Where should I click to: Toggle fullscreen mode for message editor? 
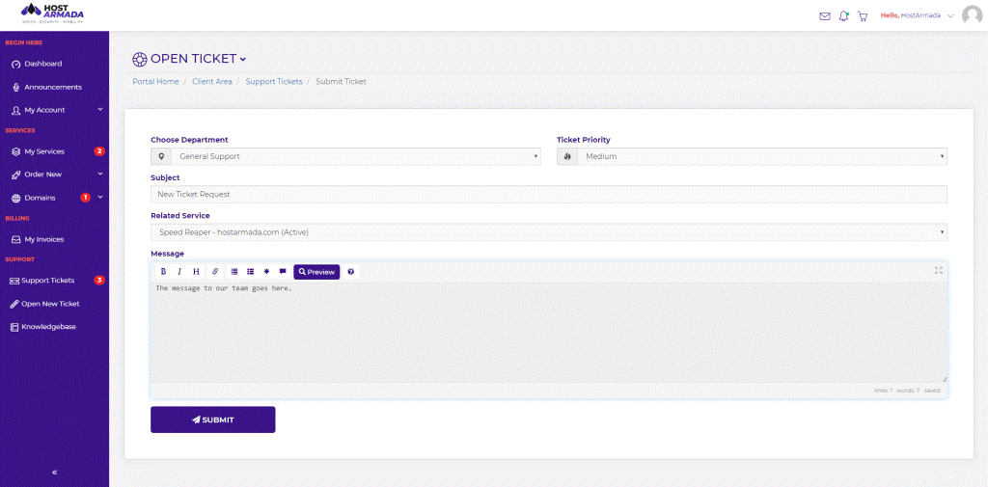pos(938,271)
